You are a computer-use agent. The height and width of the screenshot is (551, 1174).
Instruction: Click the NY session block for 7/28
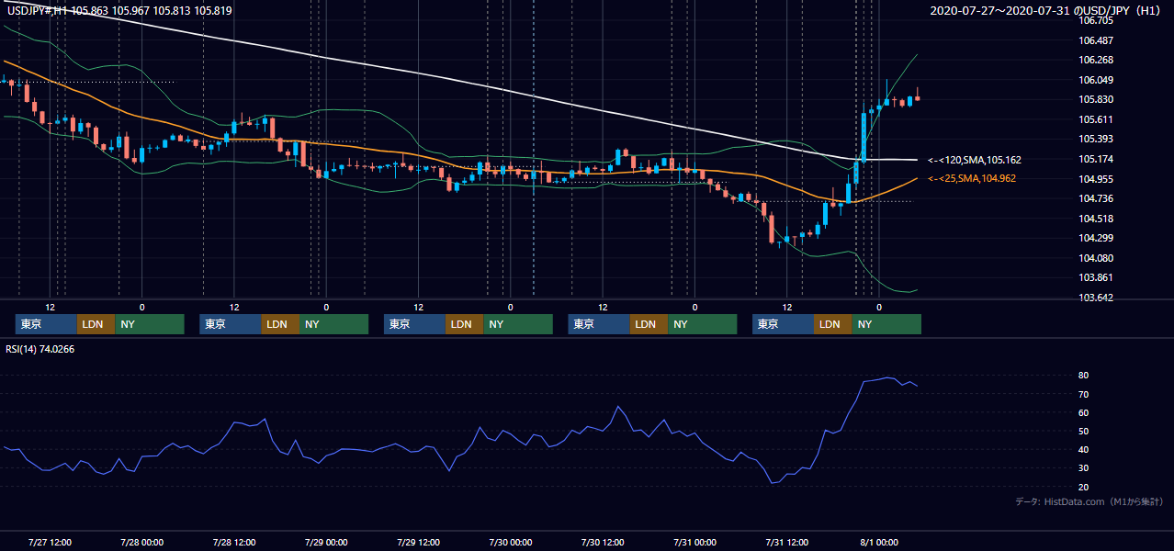point(333,324)
